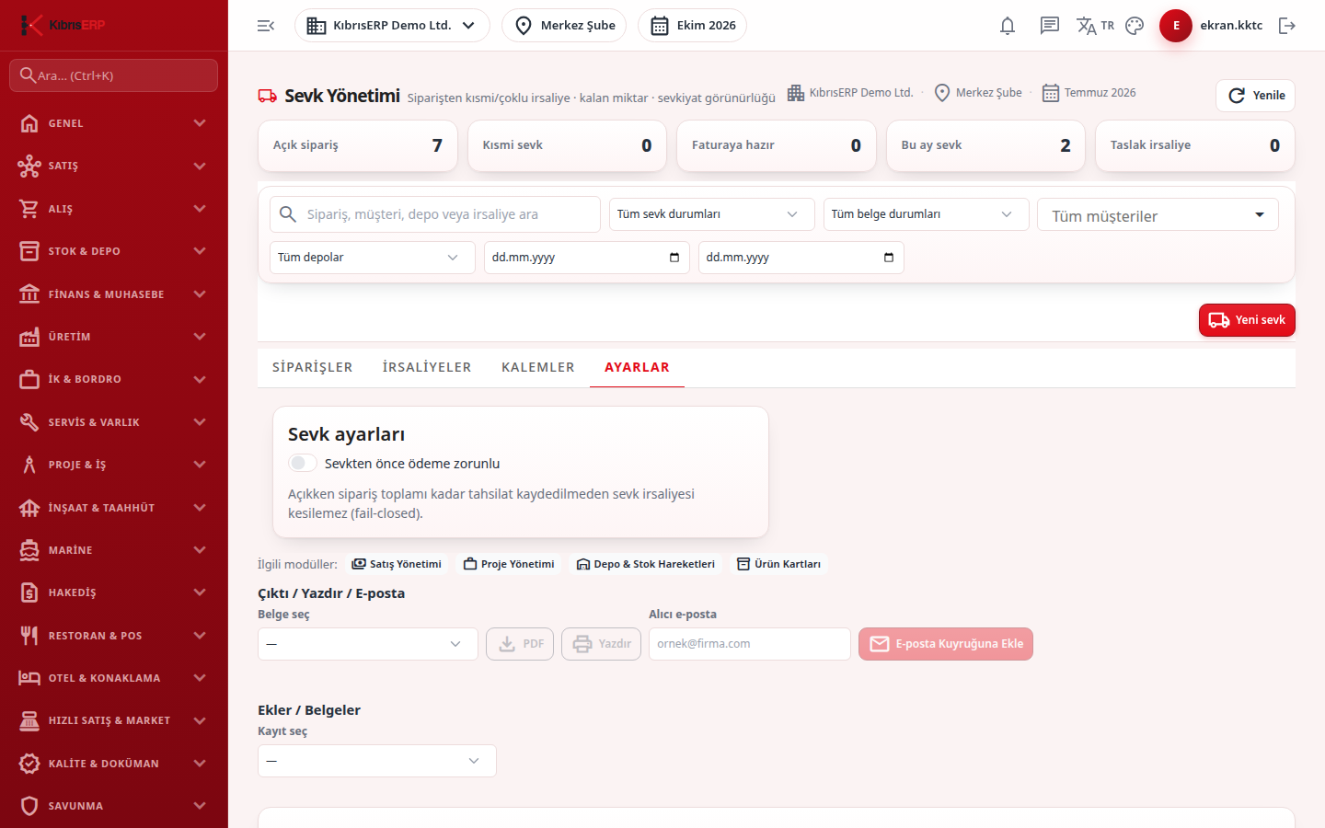Screen dimensions: 1325x828
Task: Open Belge seç dropdown
Action: pos(368,644)
